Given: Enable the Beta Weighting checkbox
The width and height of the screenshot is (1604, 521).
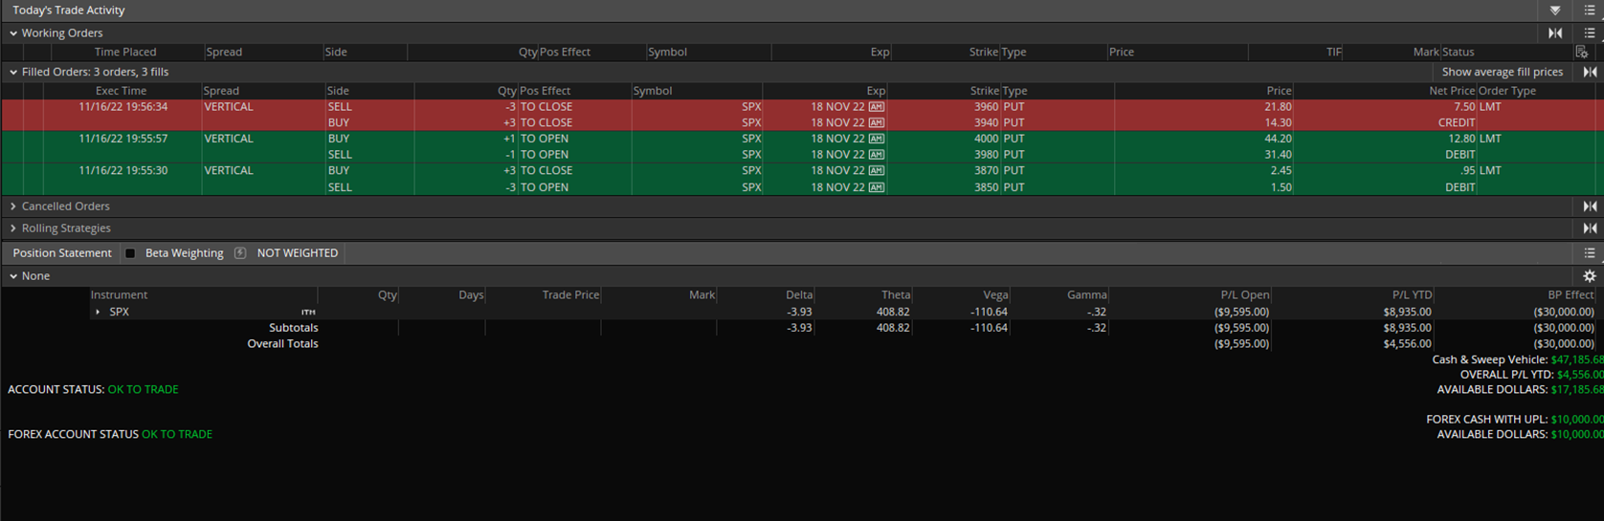Looking at the screenshot, I should pos(130,253).
